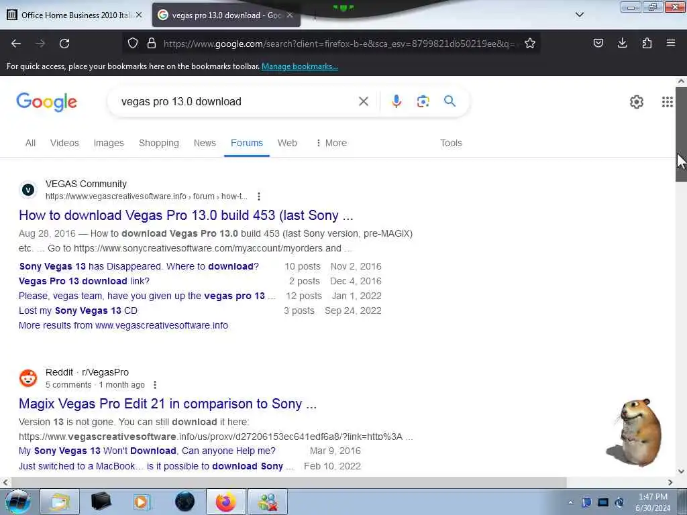
Task: Click the address bar URL
Action: (339, 44)
